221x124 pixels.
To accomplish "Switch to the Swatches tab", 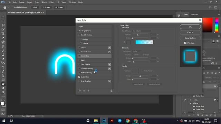I will coord(194,14).
